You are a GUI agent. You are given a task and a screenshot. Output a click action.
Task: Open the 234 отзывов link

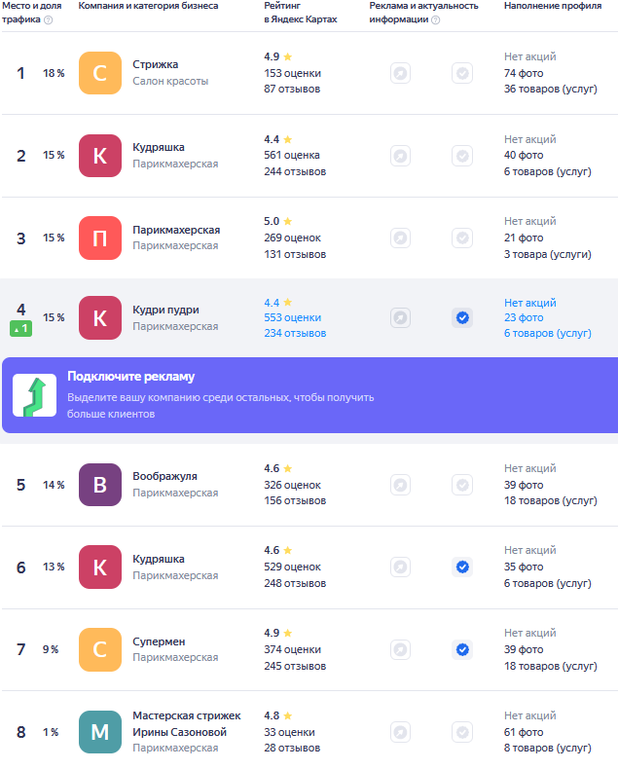[295, 334]
